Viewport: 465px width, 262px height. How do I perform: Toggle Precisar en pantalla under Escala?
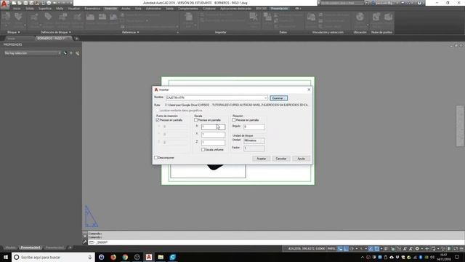[195, 120]
